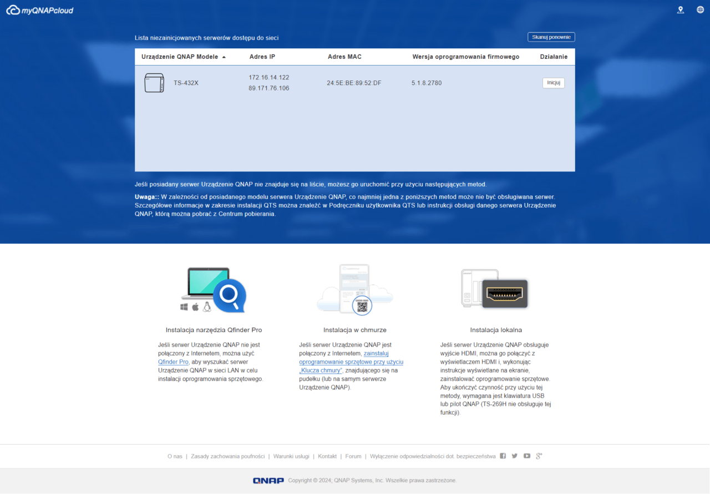Click the Adres IP column header
This screenshot has width=710, height=494.
click(262, 57)
